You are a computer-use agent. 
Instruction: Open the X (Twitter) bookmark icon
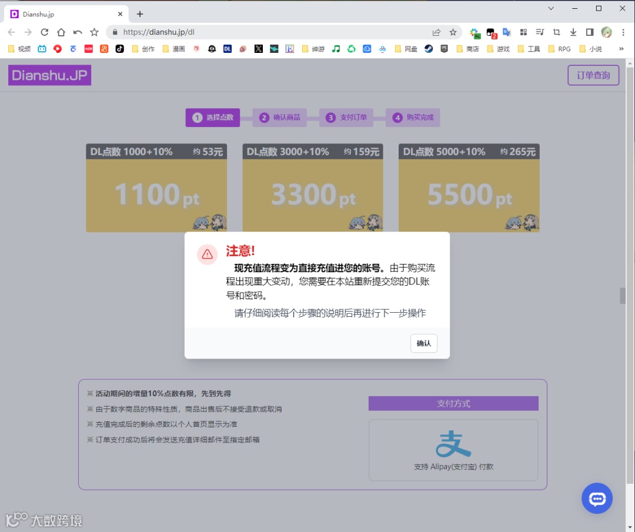coord(258,49)
